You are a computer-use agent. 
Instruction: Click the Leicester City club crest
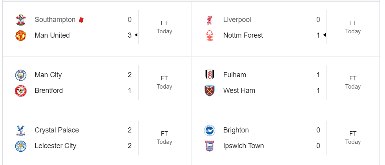20,146
